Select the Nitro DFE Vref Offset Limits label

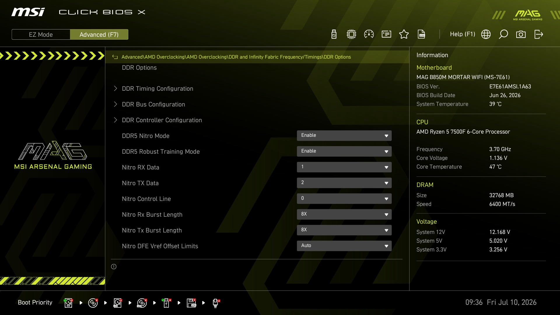click(160, 246)
